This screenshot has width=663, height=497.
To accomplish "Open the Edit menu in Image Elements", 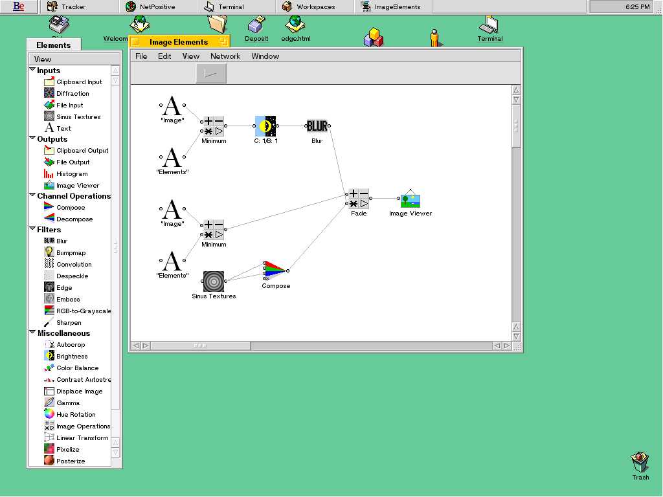I will click(164, 56).
